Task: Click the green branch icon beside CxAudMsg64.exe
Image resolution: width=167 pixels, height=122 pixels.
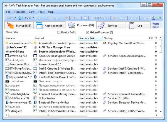Action: 7,94
